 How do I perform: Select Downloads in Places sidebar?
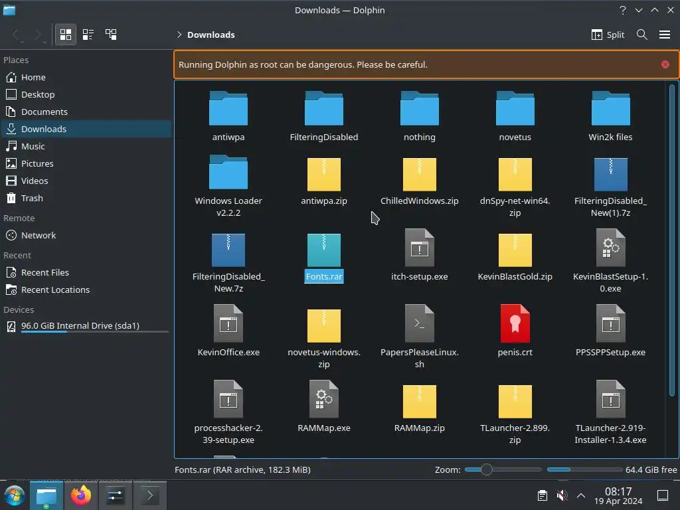click(86, 129)
